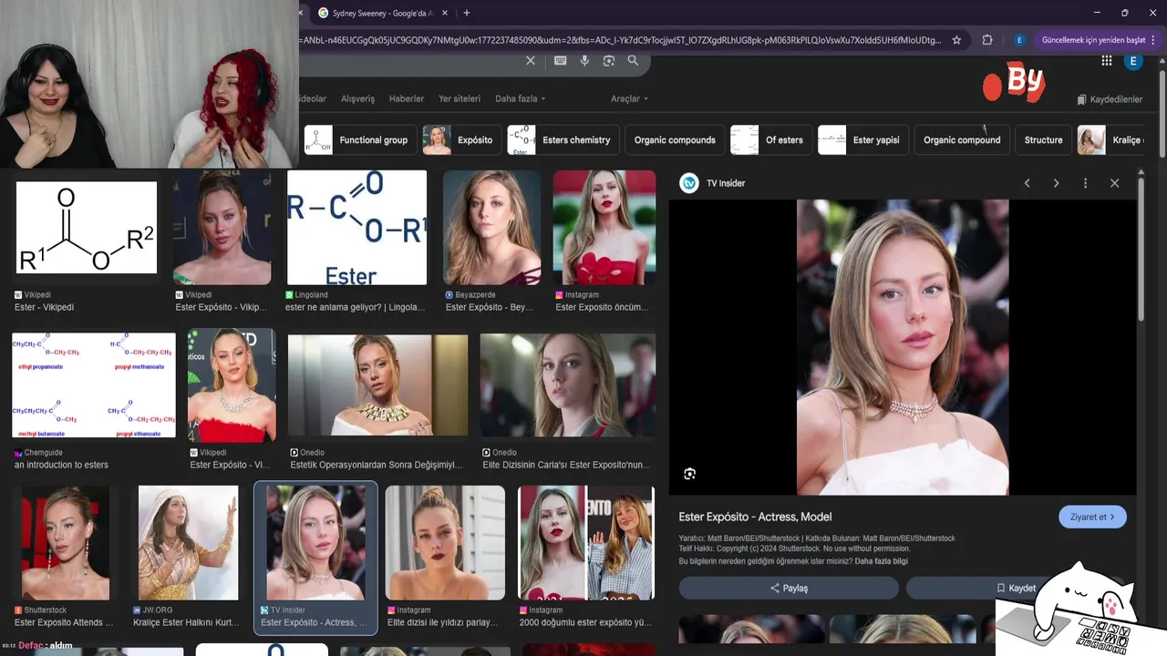The width and height of the screenshot is (1167, 656).
Task: Open the Chrome profile E avatar in toolbar
Action: pyautogui.click(x=1019, y=40)
